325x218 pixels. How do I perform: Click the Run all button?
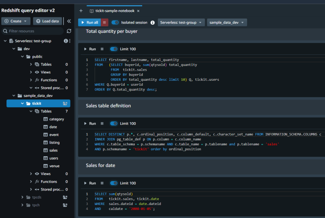click(89, 23)
